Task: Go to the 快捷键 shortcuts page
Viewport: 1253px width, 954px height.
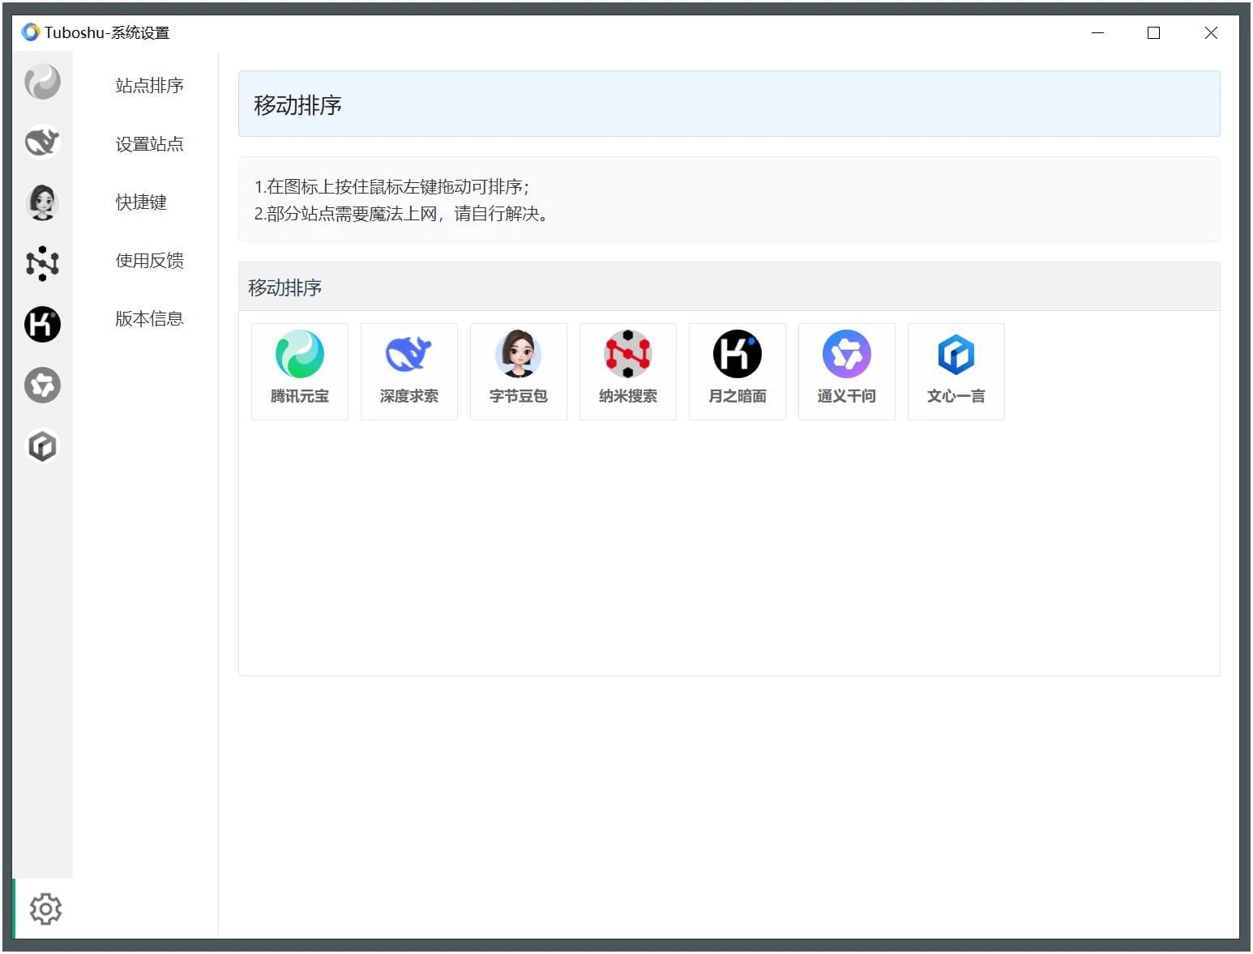Action: point(141,202)
